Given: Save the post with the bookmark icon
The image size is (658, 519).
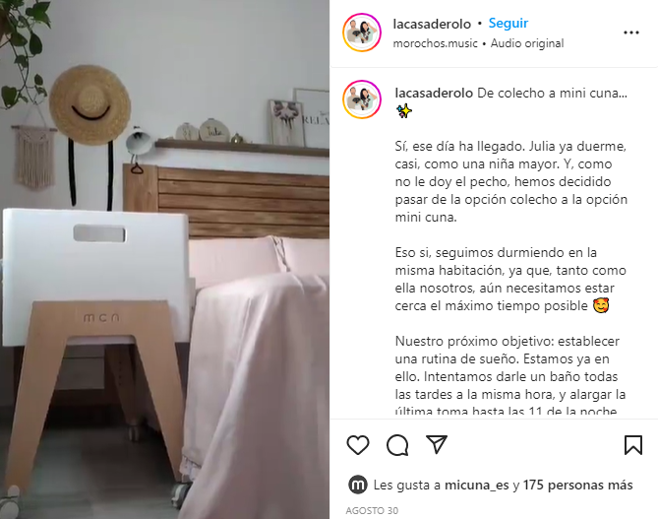Looking at the screenshot, I should pyautogui.click(x=632, y=445).
